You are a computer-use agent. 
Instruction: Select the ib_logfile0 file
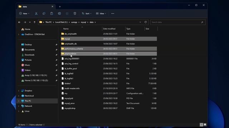point(109,74)
